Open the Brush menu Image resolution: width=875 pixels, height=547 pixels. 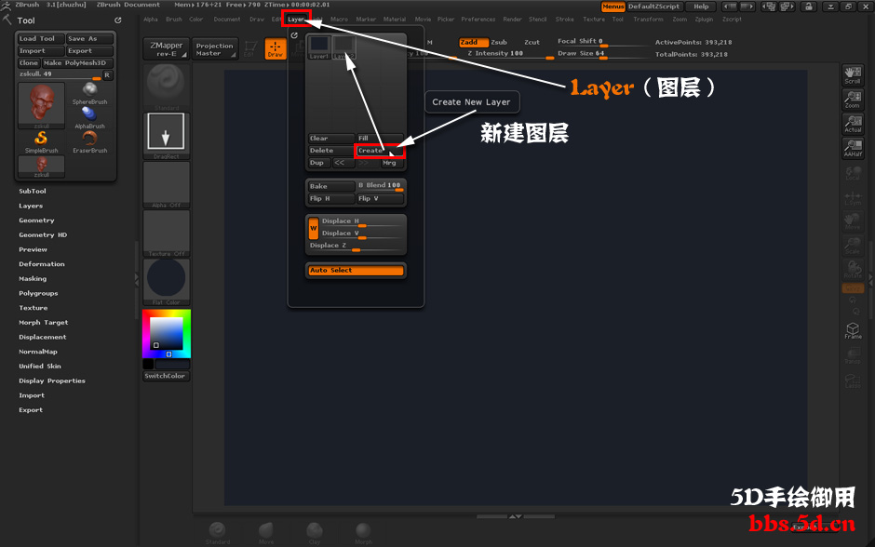coord(174,20)
